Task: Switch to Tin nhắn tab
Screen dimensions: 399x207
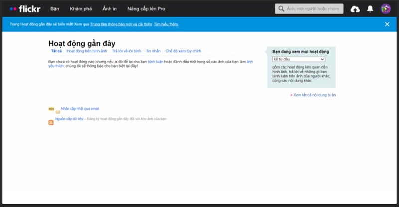Action: pyautogui.click(x=153, y=51)
